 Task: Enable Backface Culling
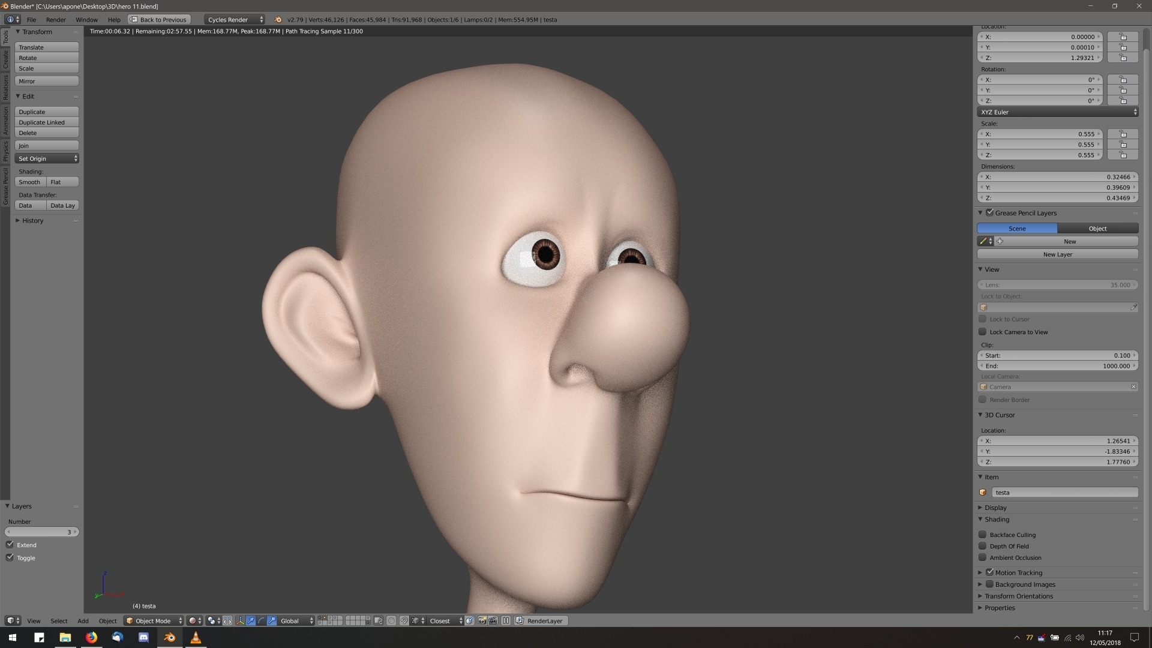coord(982,535)
